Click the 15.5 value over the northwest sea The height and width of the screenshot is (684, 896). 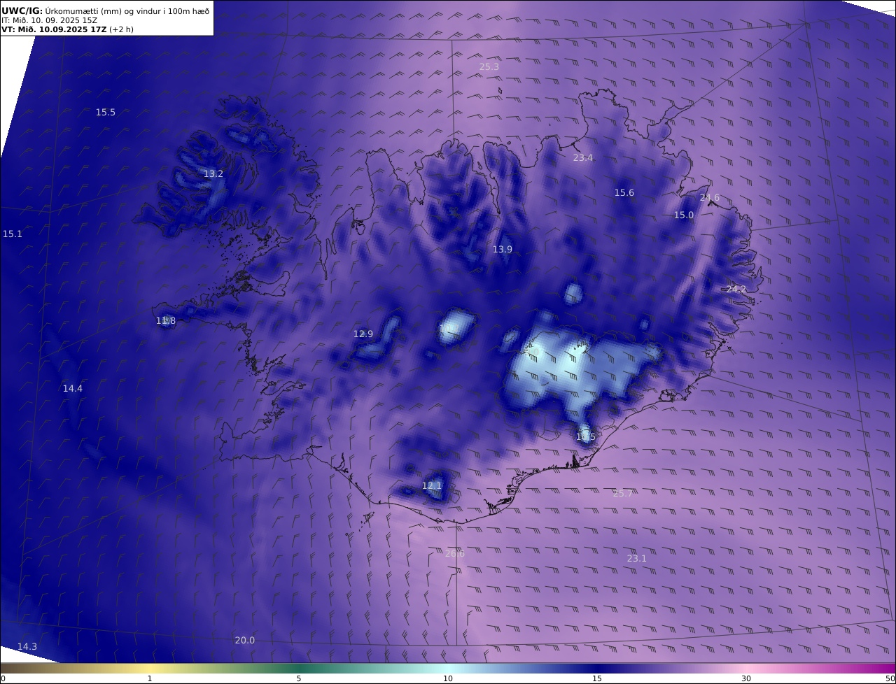(x=106, y=113)
